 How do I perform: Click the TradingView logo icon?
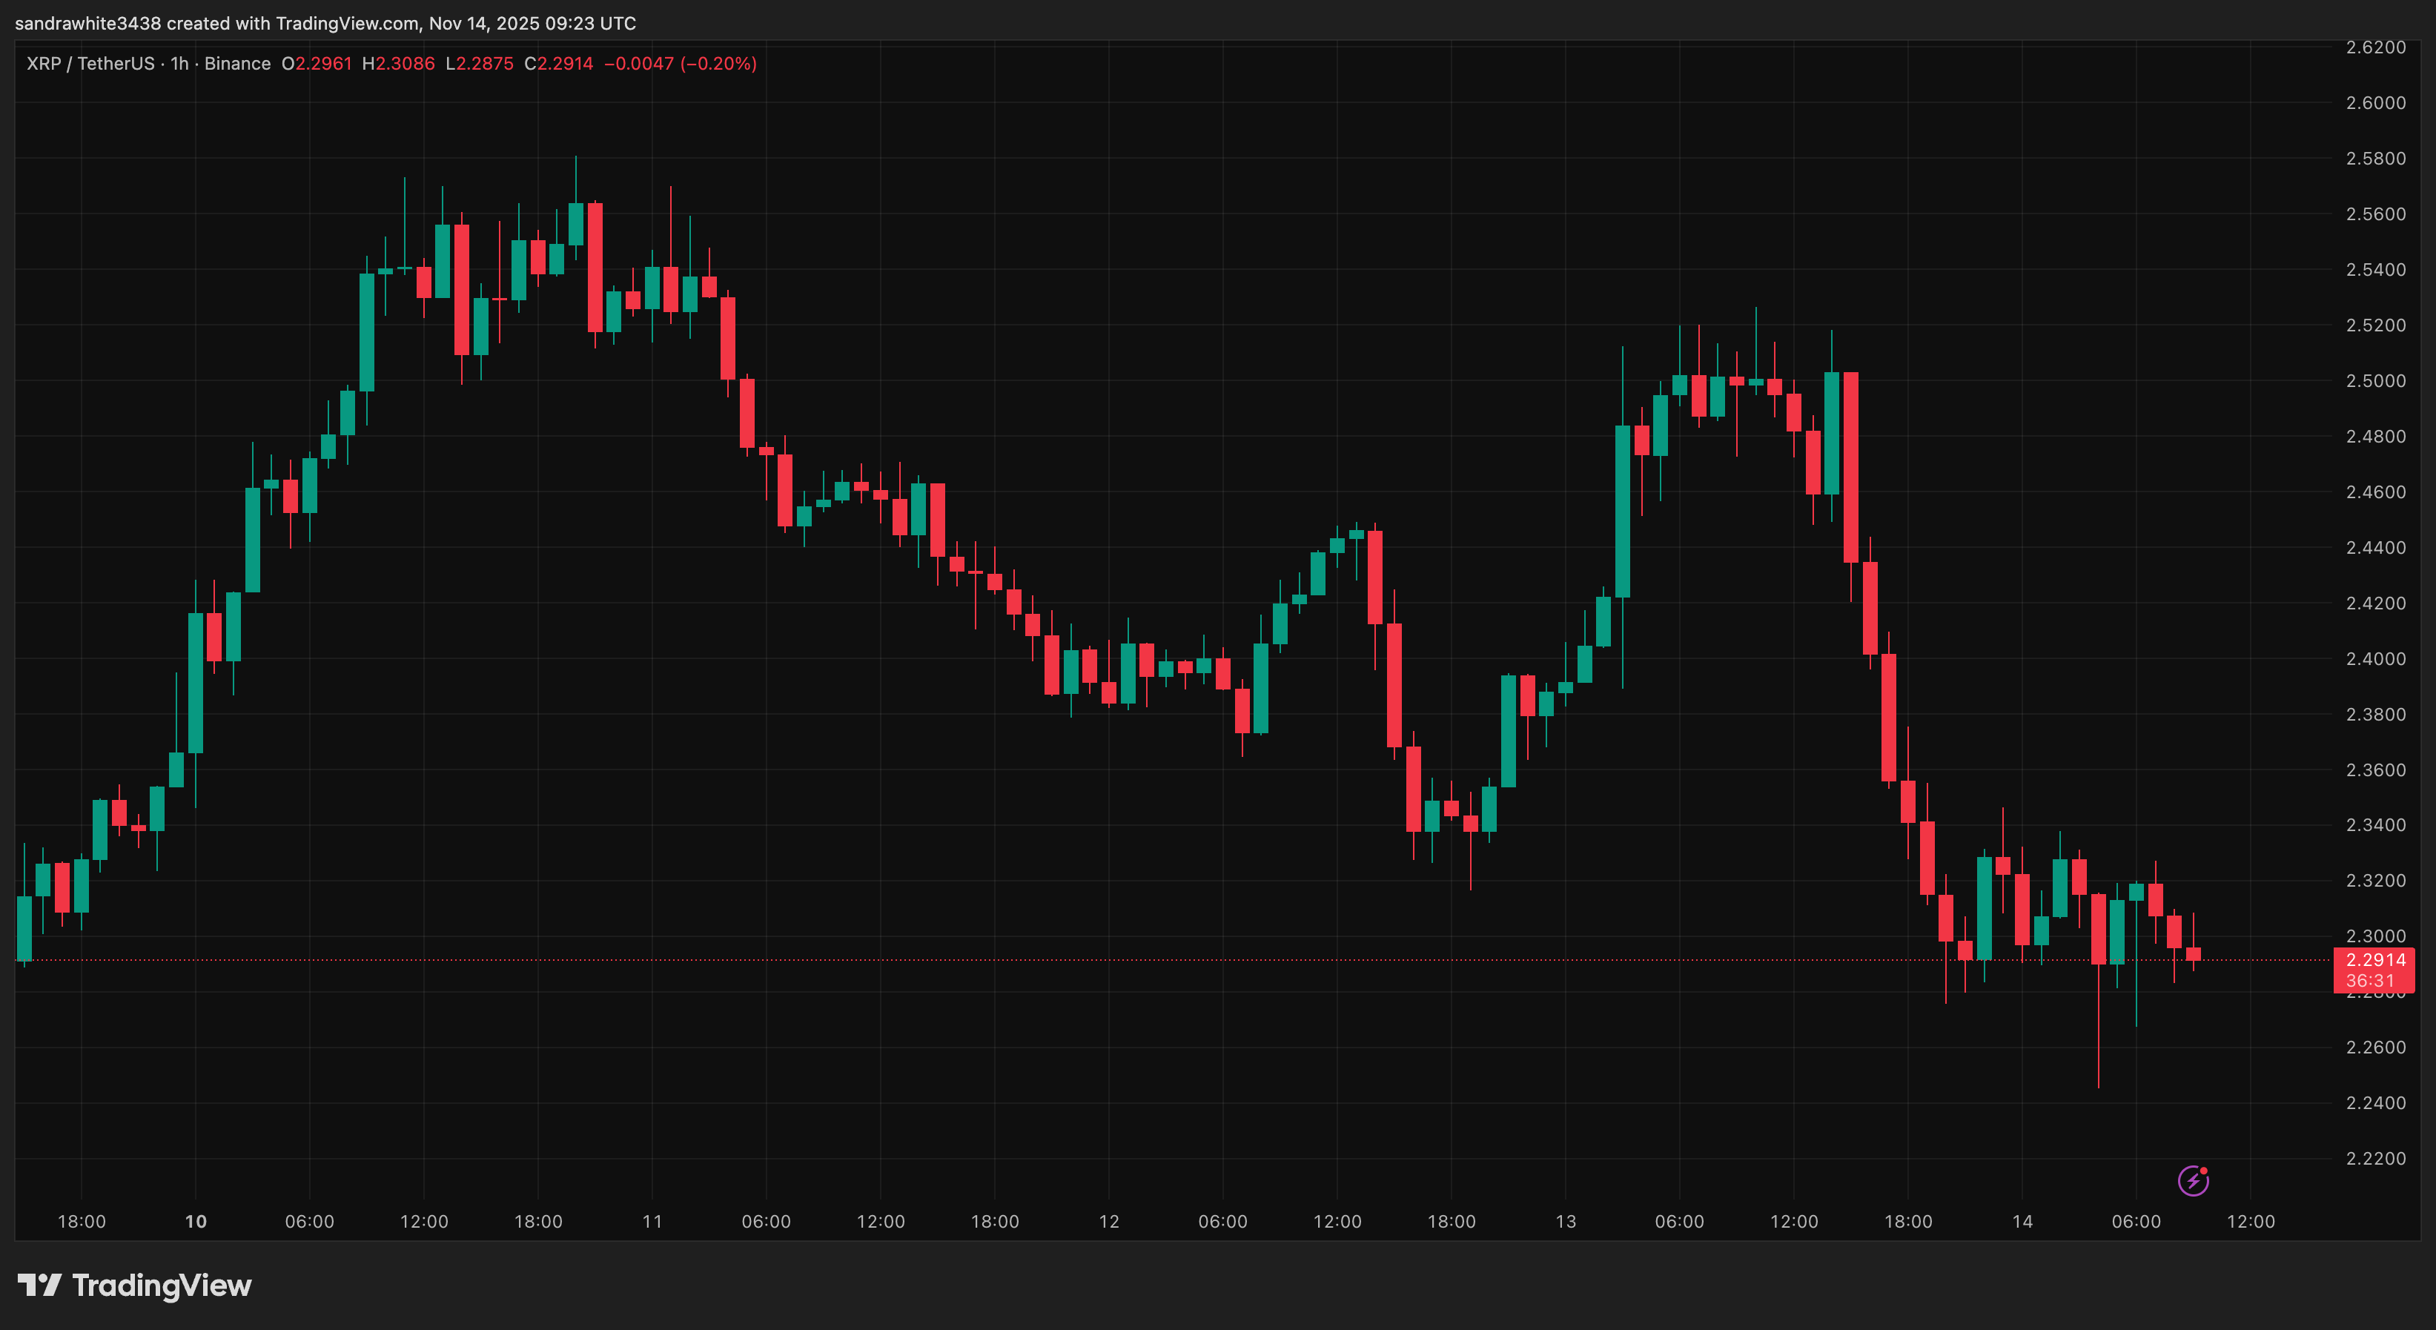pos(39,1285)
